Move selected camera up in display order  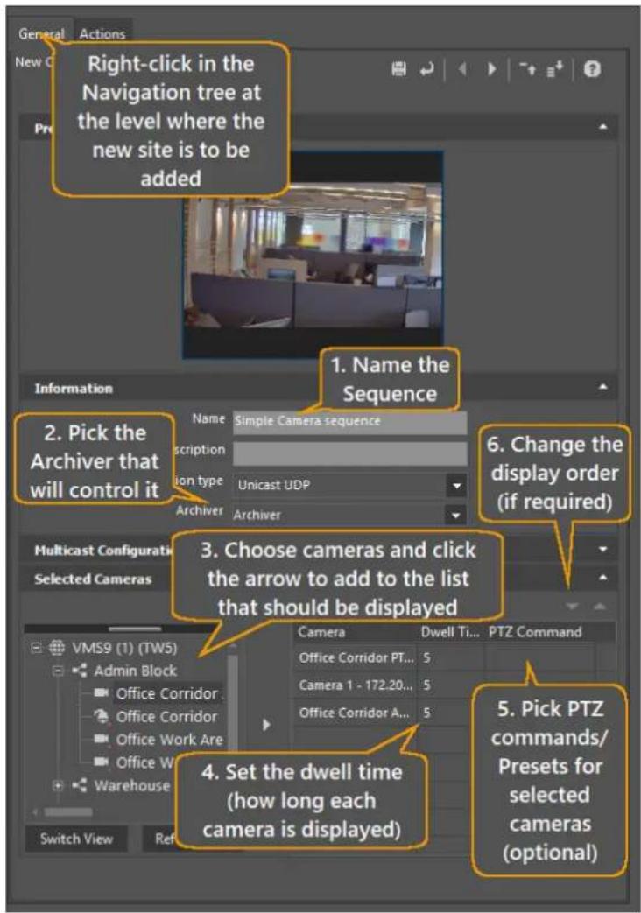(x=599, y=606)
